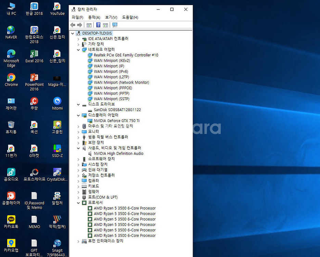Open the 동작(A) menu

94,17
